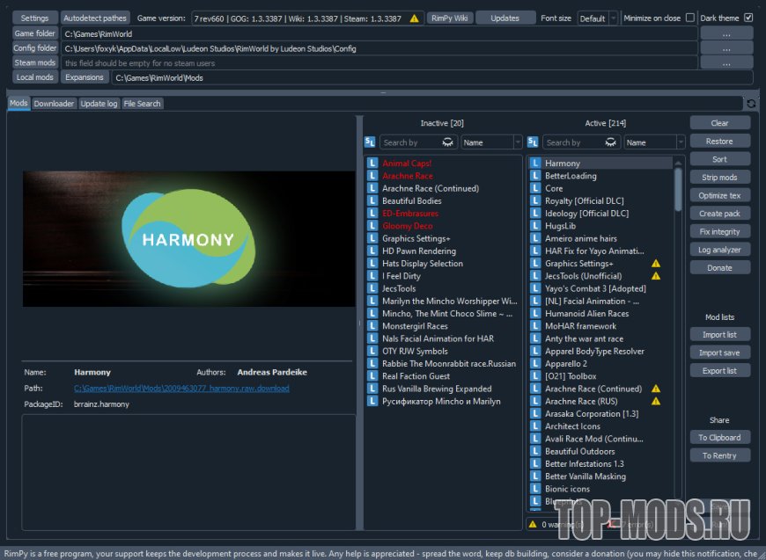Click warning triangle beside JecsTools (Unofficial)

pos(655,276)
